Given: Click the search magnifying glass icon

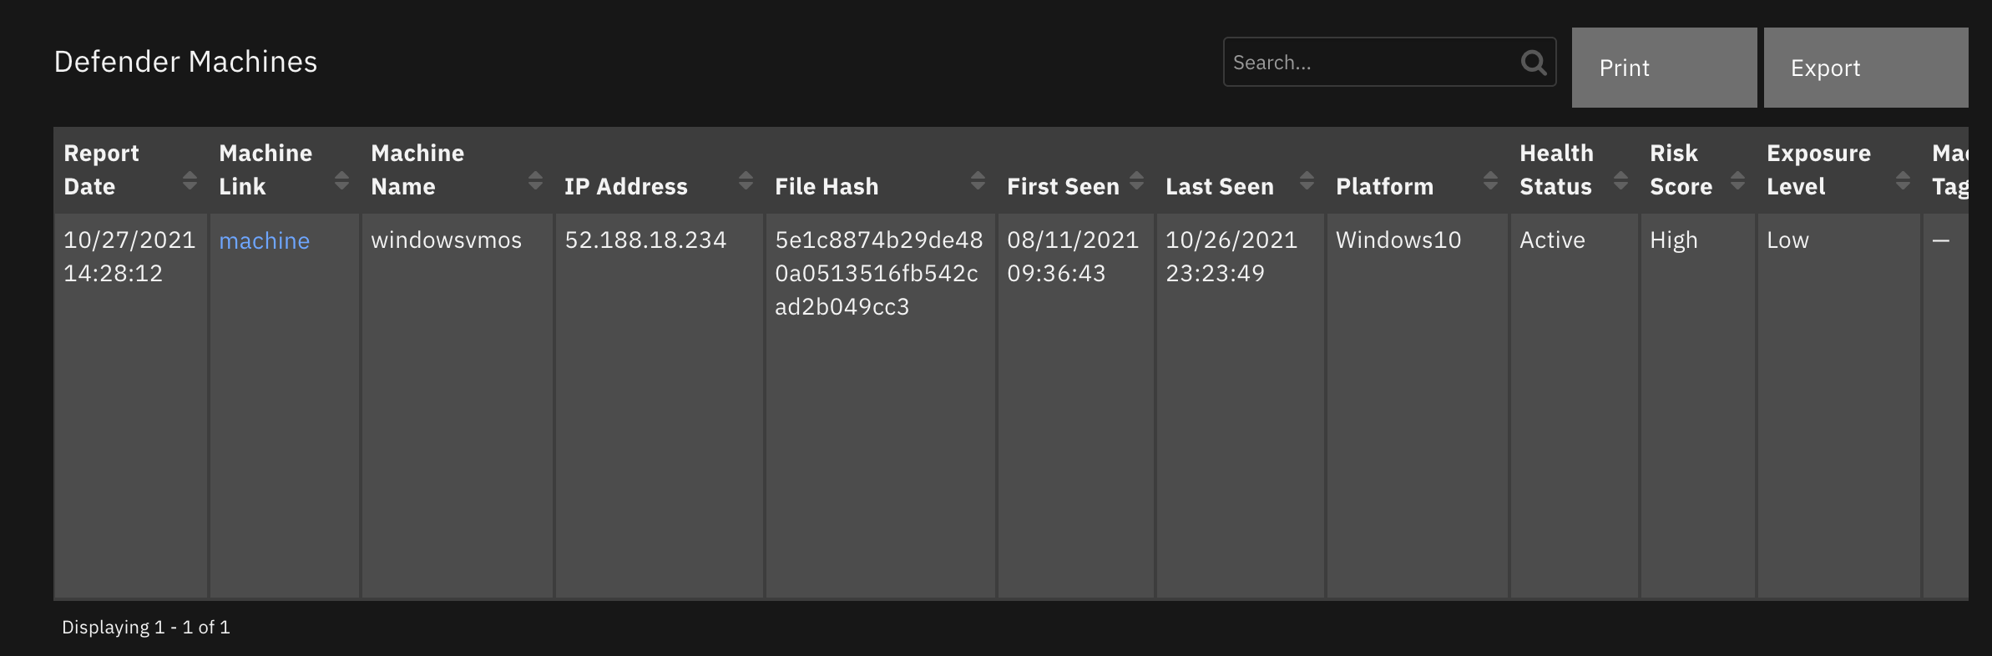Looking at the screenshot, I should point(1534,62).
